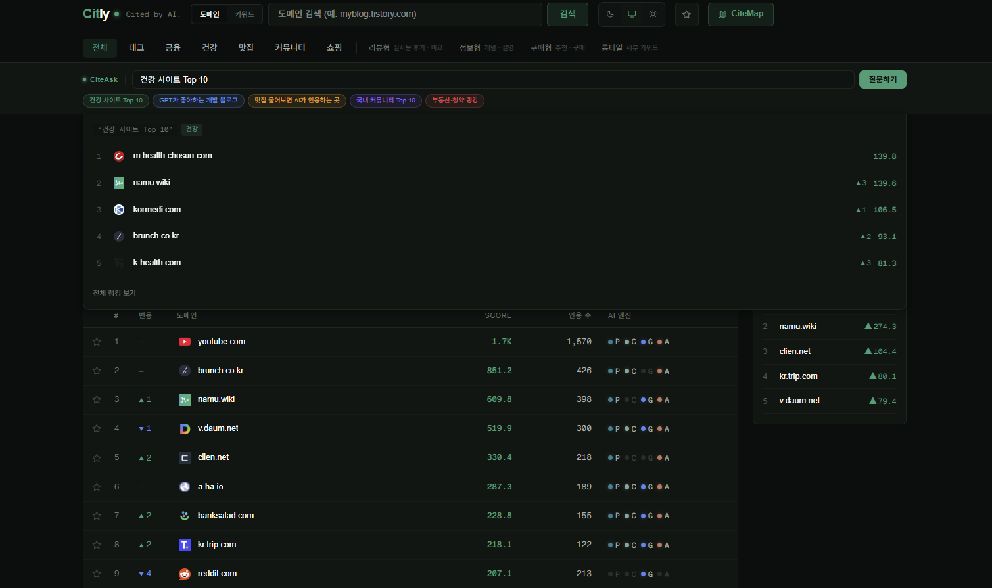Image resolution: width=992 pixels, height=588 pixels.
Task: Click the reddit.com logo icon
Action: click(185, 574)
